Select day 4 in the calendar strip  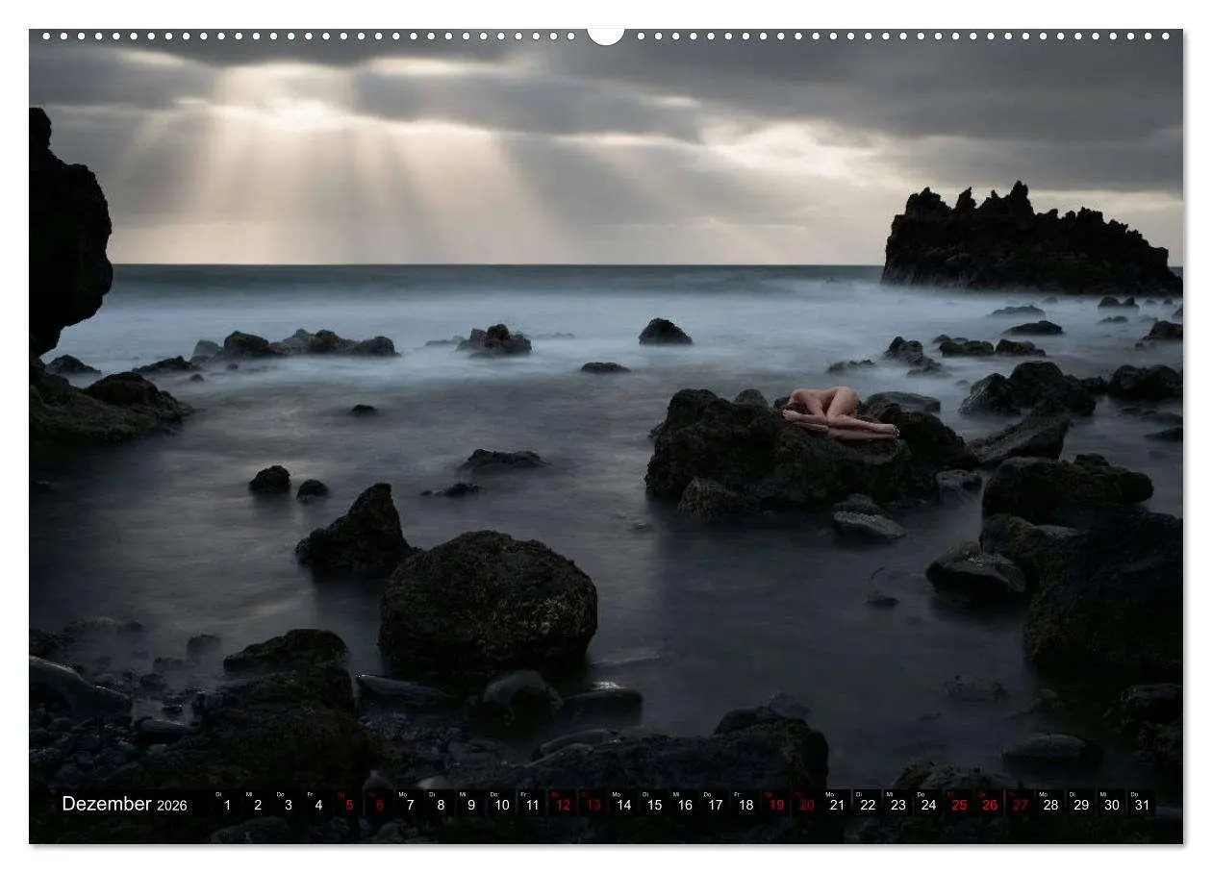(x=318, y=804)
